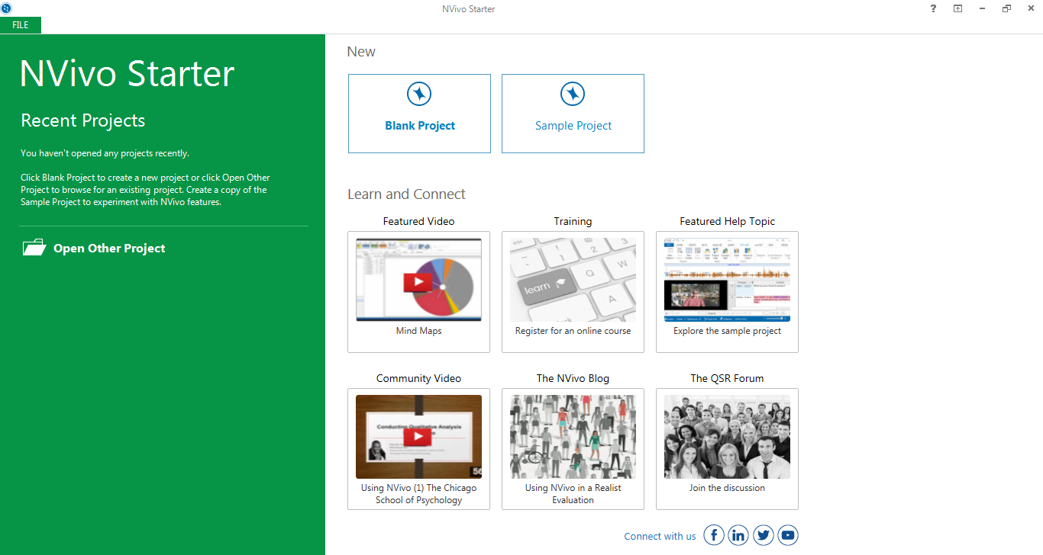Open the Featured Help Topic thumbnail
This screenshot has width=1043, height=555.
point(727,280)
